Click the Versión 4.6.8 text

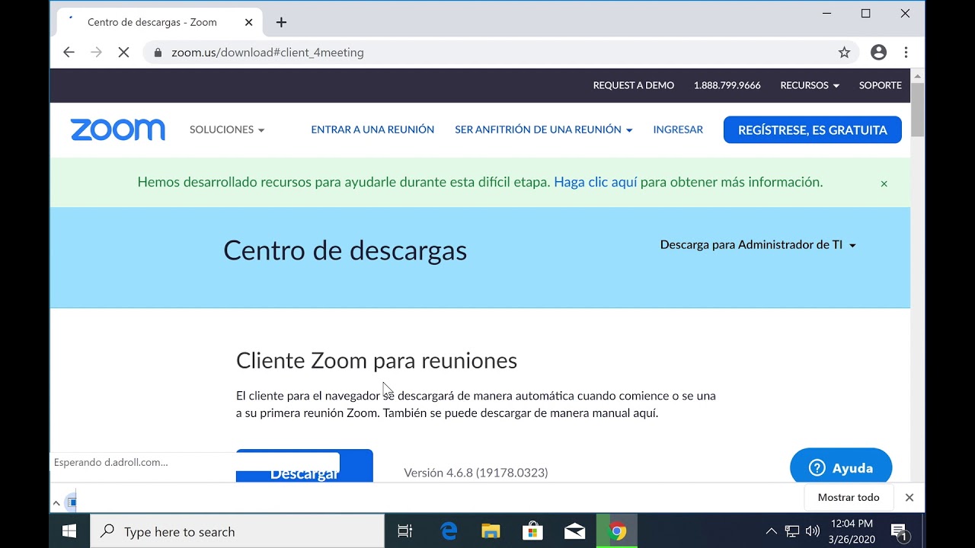pos(476,473)
